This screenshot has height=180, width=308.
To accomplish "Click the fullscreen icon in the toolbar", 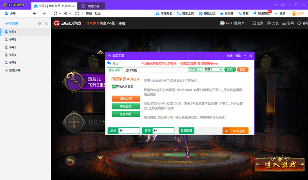I will [x=77, y=13].
